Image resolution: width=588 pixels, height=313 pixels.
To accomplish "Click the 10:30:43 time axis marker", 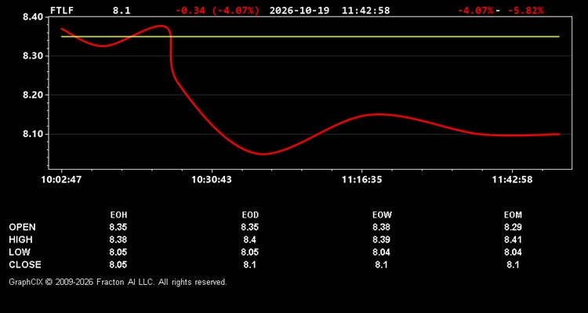I will (212, 180).
